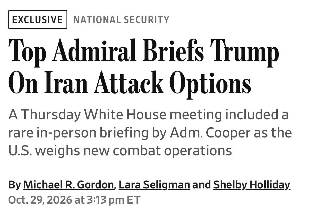Click the word "Thursday" in the subheadline
322x217 pixels.
tap(51, 115)
